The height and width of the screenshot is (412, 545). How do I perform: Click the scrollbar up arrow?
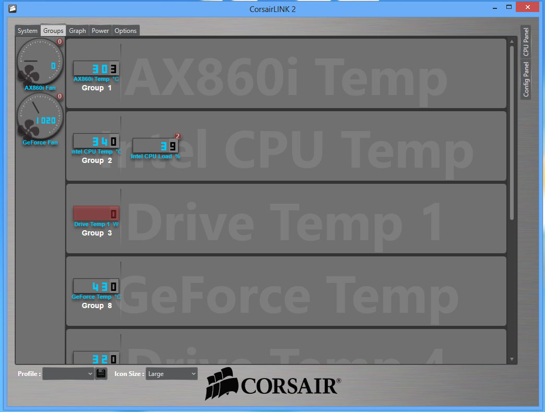512,41
